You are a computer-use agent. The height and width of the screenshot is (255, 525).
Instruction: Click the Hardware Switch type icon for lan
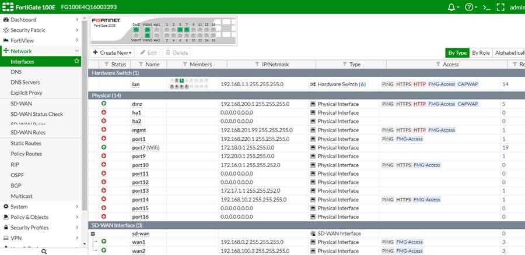pyautogui.click(x=313, y=84)
